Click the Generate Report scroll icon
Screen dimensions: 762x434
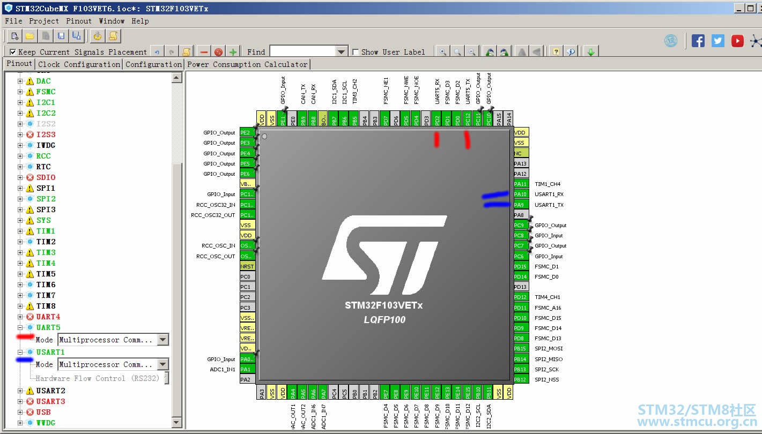tap(113, 36)
